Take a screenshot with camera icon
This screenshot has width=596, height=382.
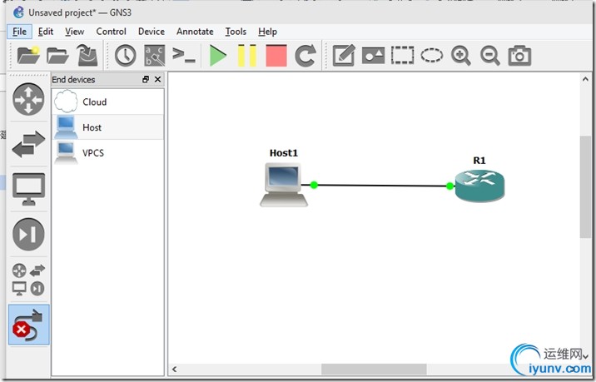519,56
